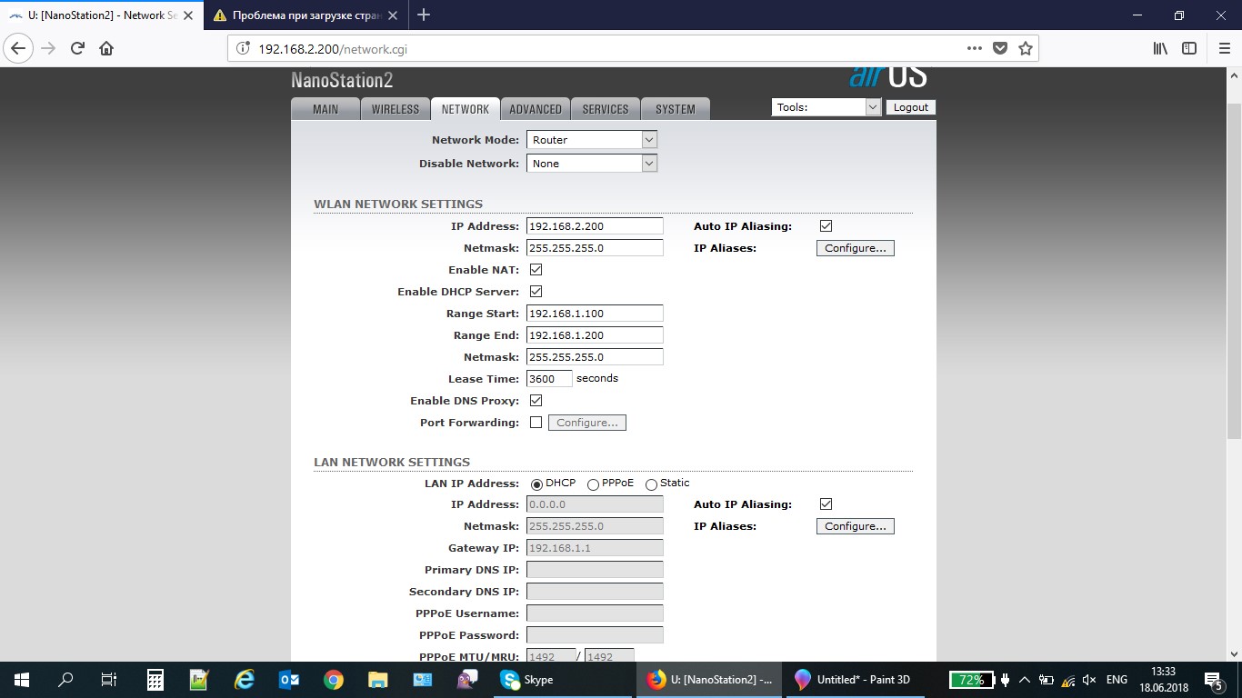Launch Google Chrome from the taskbar
The width and height of the screenshot is (1242, 698).
tap(334, 680)
